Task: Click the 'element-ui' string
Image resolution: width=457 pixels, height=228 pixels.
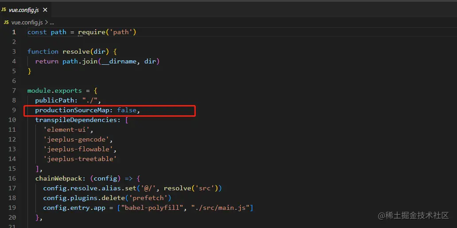Action: point(66,130)
